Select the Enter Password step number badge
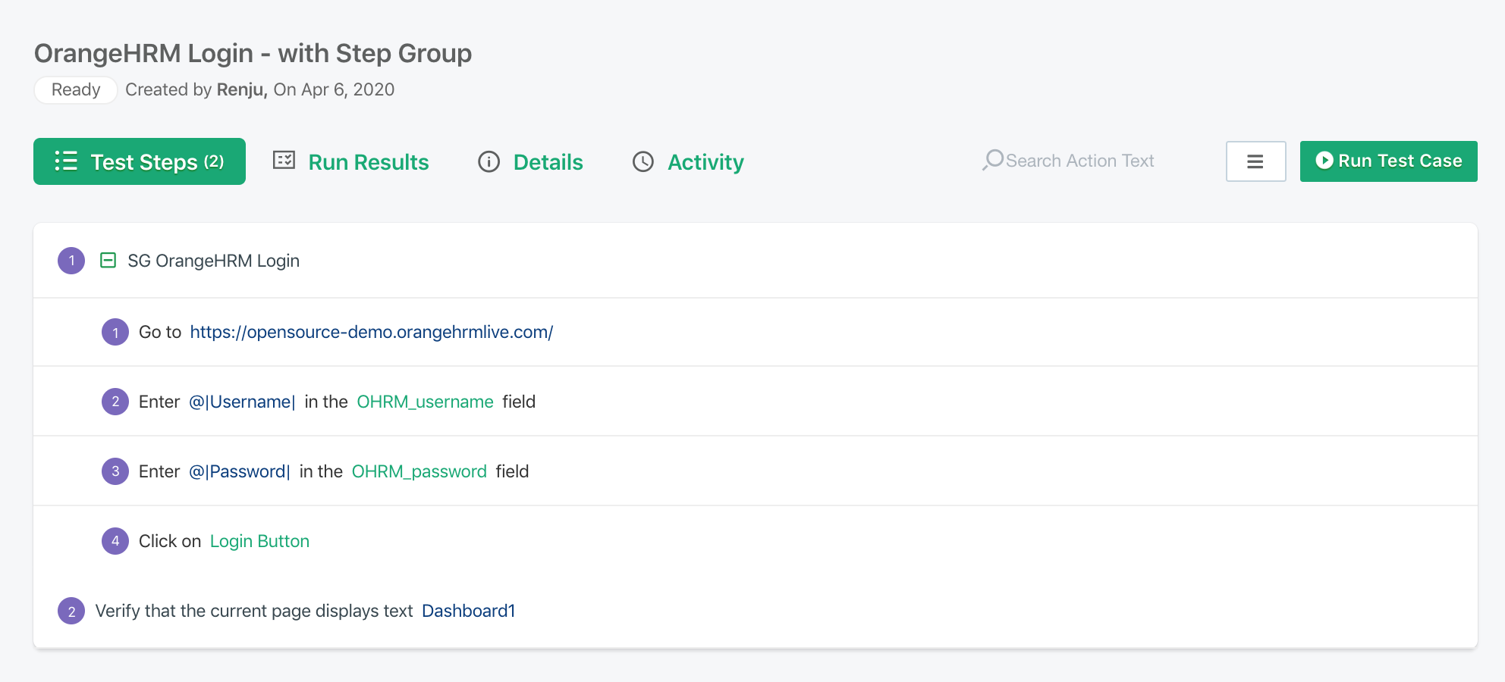 pyautogui.click(x=115, y=471)
